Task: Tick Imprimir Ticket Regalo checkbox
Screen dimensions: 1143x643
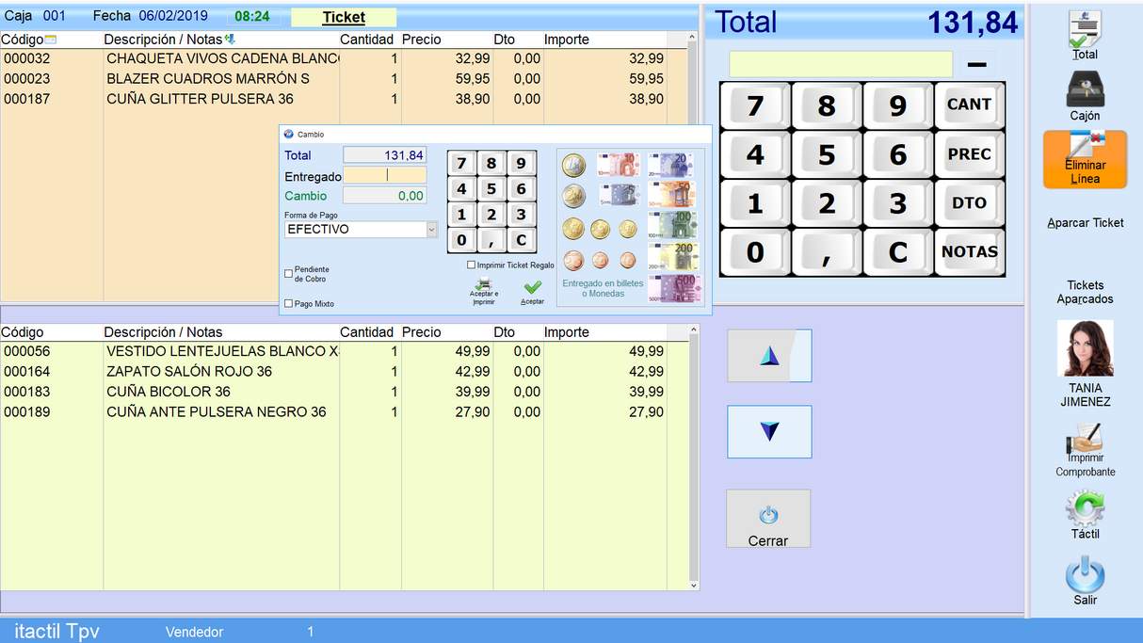Action: tap(471, 265)
